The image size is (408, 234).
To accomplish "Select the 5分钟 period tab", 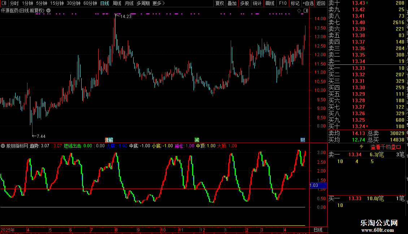I will 42,3.
